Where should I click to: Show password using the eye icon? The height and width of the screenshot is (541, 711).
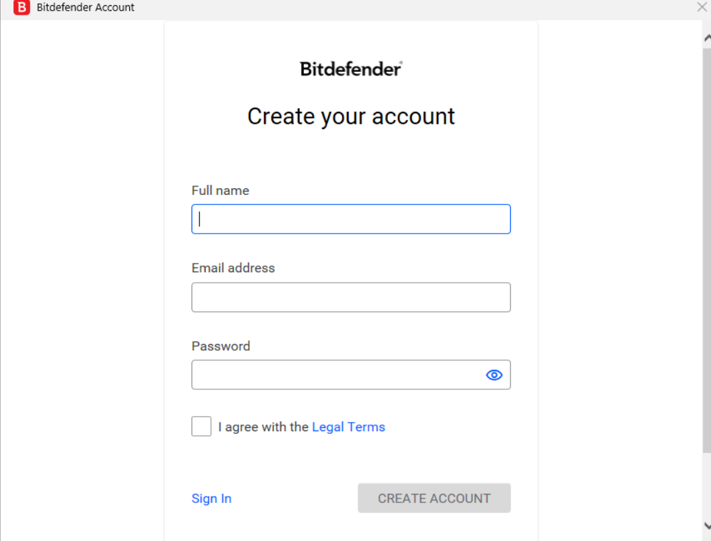(494, 375)
